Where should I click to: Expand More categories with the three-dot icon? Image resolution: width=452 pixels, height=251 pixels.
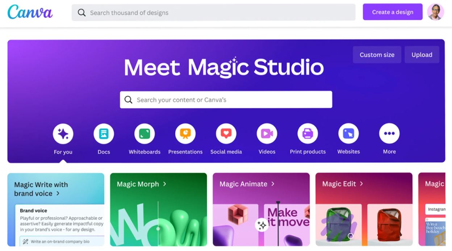coord(389,134)
